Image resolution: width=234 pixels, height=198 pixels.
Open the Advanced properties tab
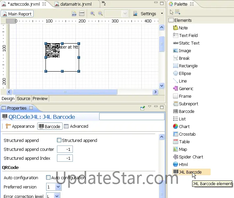point(76,126)
